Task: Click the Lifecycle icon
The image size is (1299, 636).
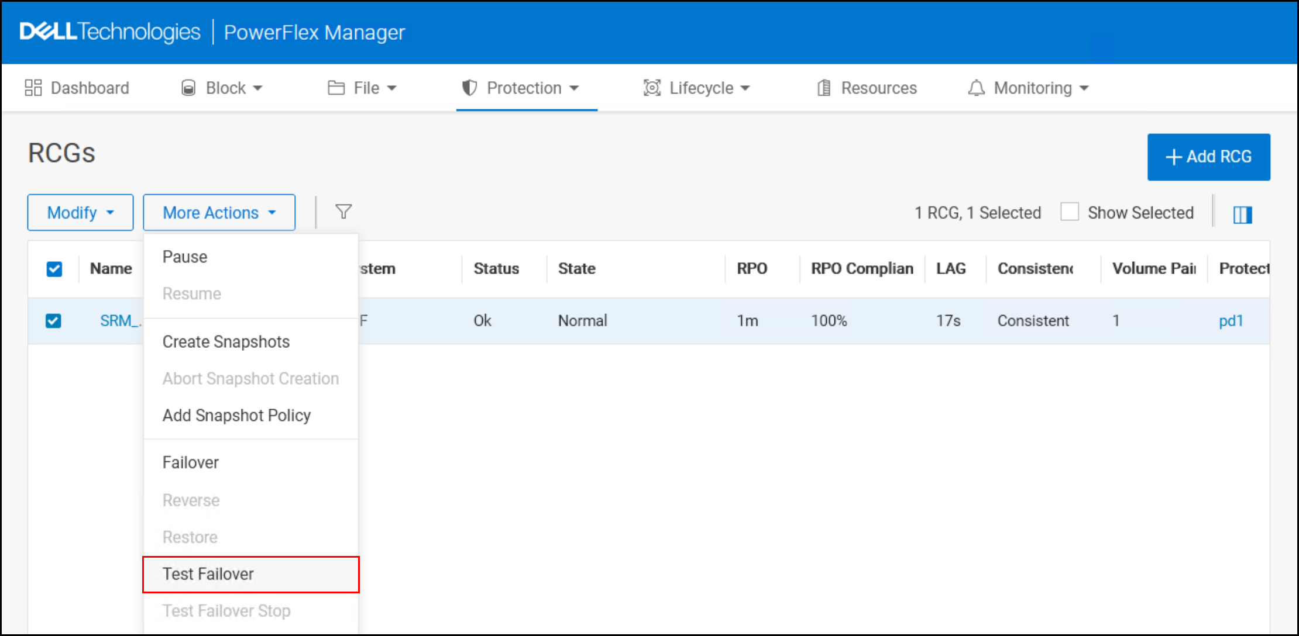Action: [652, 88]
